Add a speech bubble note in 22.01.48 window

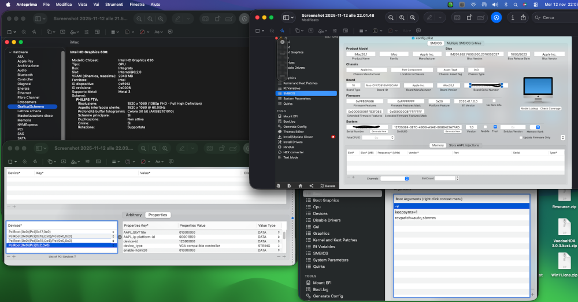click(x=418, y=31)
